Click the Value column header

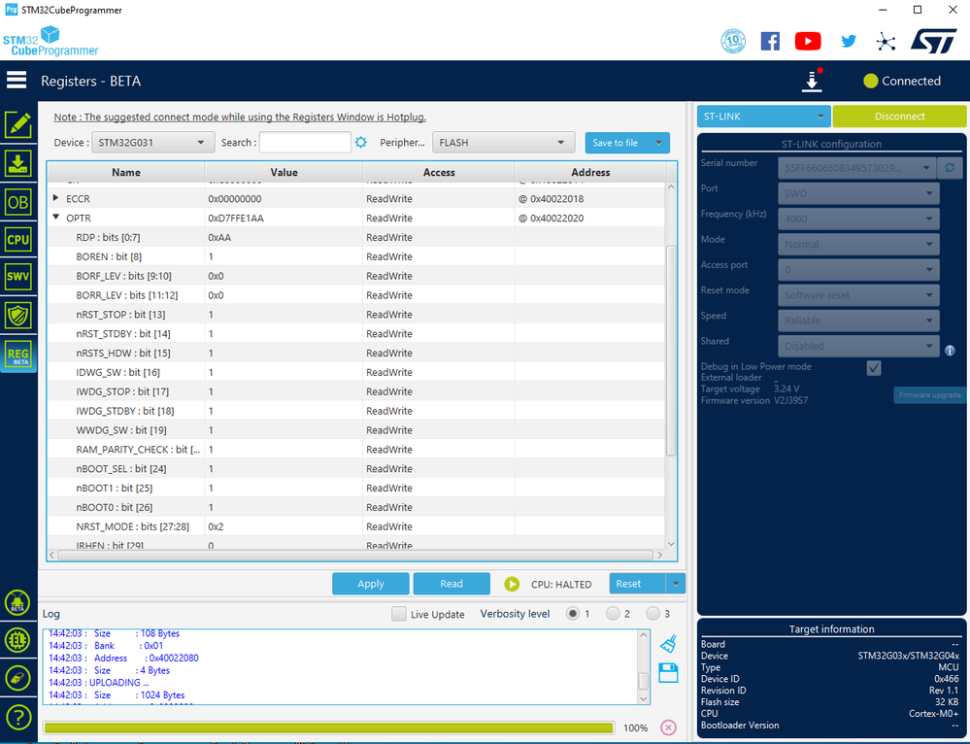tap(284, 173)
